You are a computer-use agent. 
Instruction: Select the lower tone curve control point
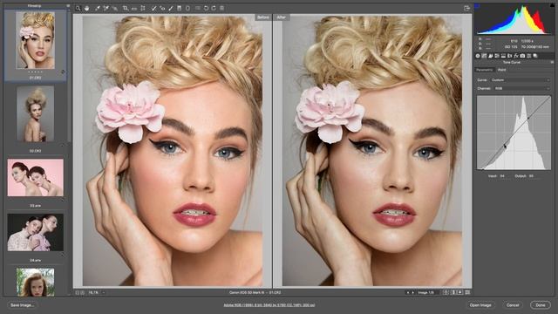pyautogui.click(x=505, y=146)
